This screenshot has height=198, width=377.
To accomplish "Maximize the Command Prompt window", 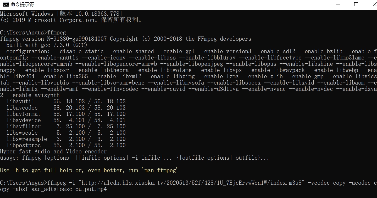I will click(356, 4).
